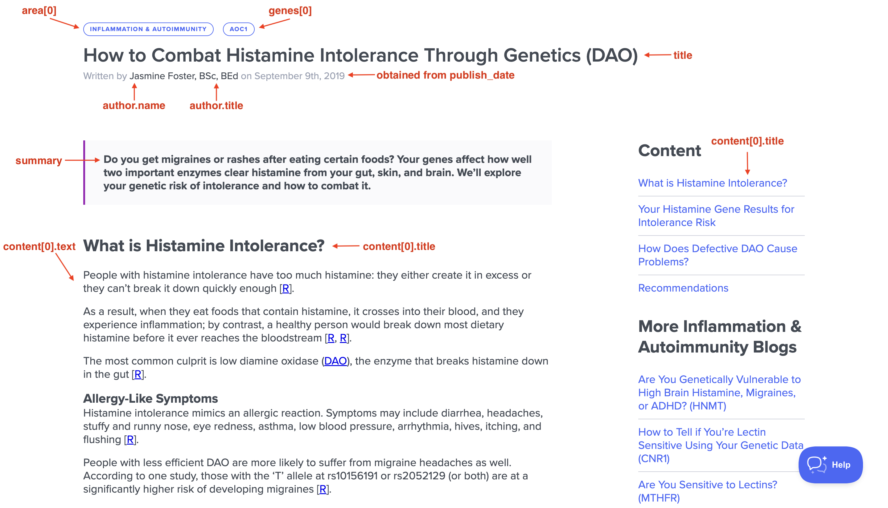Click the article title 'How to Combat Histamine Intolerance'
Screen dimensions: 888x508
point(360,55)
